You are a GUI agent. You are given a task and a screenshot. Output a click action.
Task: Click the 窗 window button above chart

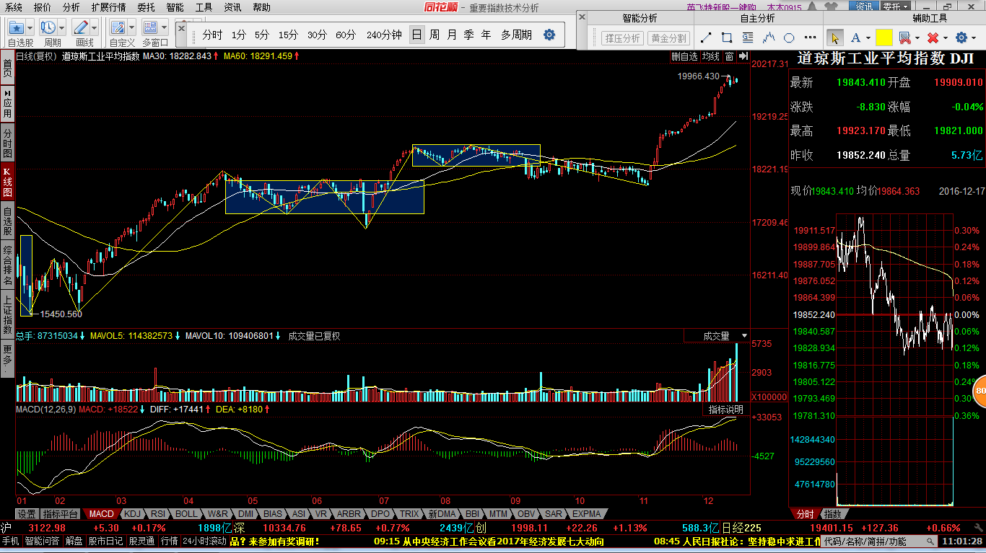click(x=729, y=56)
